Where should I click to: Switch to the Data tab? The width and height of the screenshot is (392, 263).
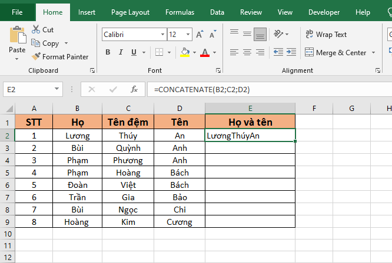tap(217, 12)
